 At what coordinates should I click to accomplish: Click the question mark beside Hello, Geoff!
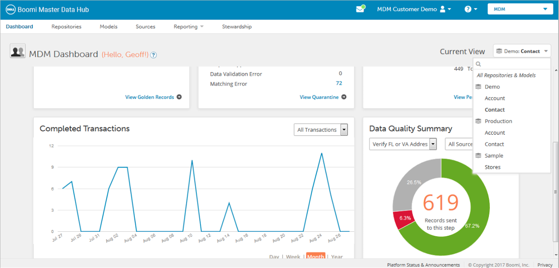(x=153, y=55)
